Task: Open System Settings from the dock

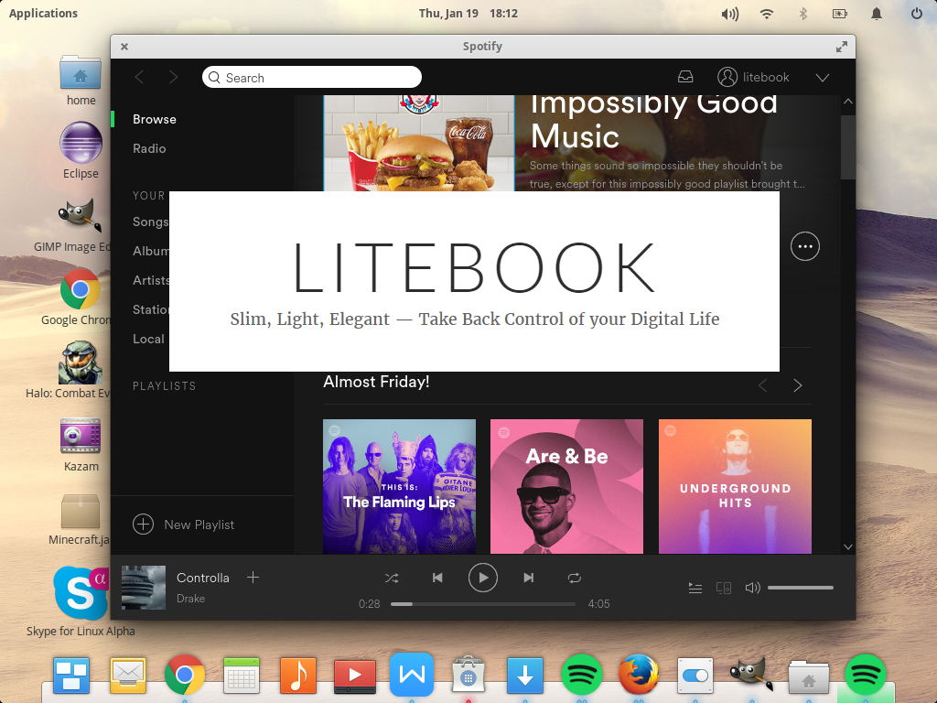Action: [695, 676]
